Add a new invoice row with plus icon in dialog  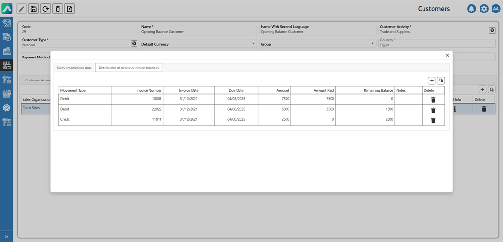click(432, 81)
